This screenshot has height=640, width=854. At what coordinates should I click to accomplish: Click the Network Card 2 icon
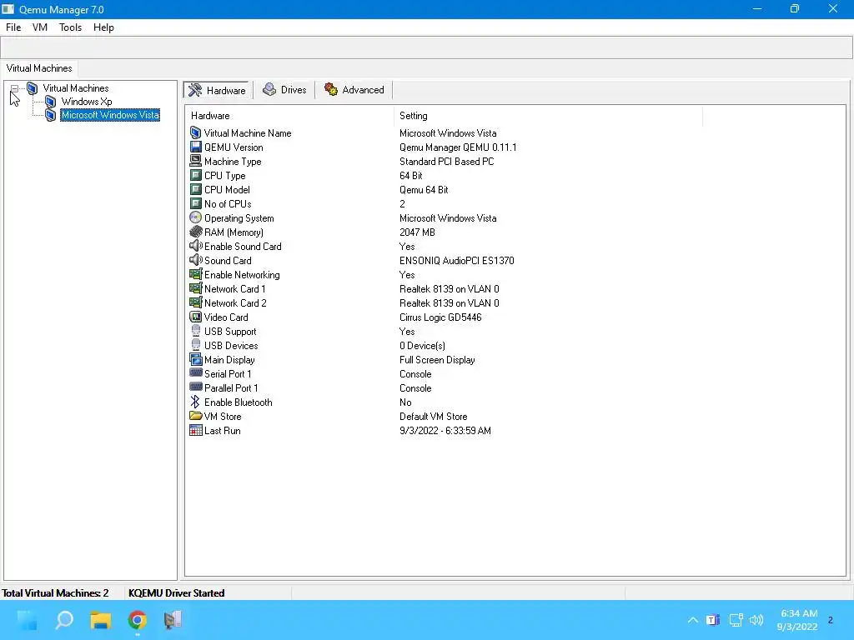point(195,302)
